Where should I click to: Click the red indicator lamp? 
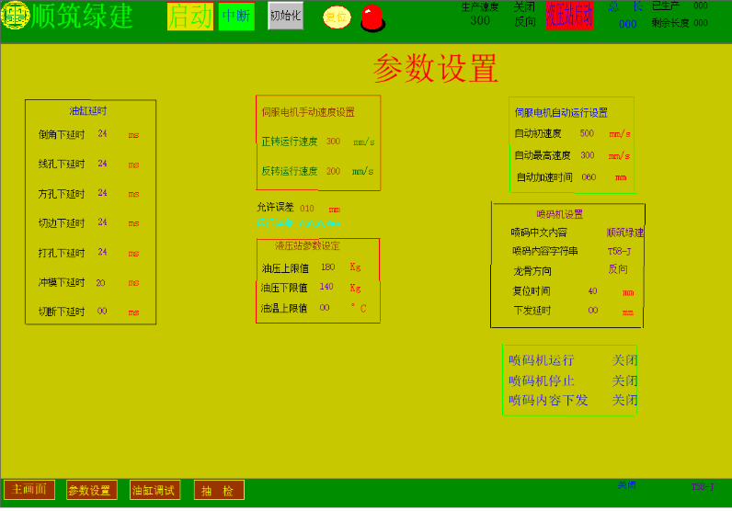click(x=372, y=18)
